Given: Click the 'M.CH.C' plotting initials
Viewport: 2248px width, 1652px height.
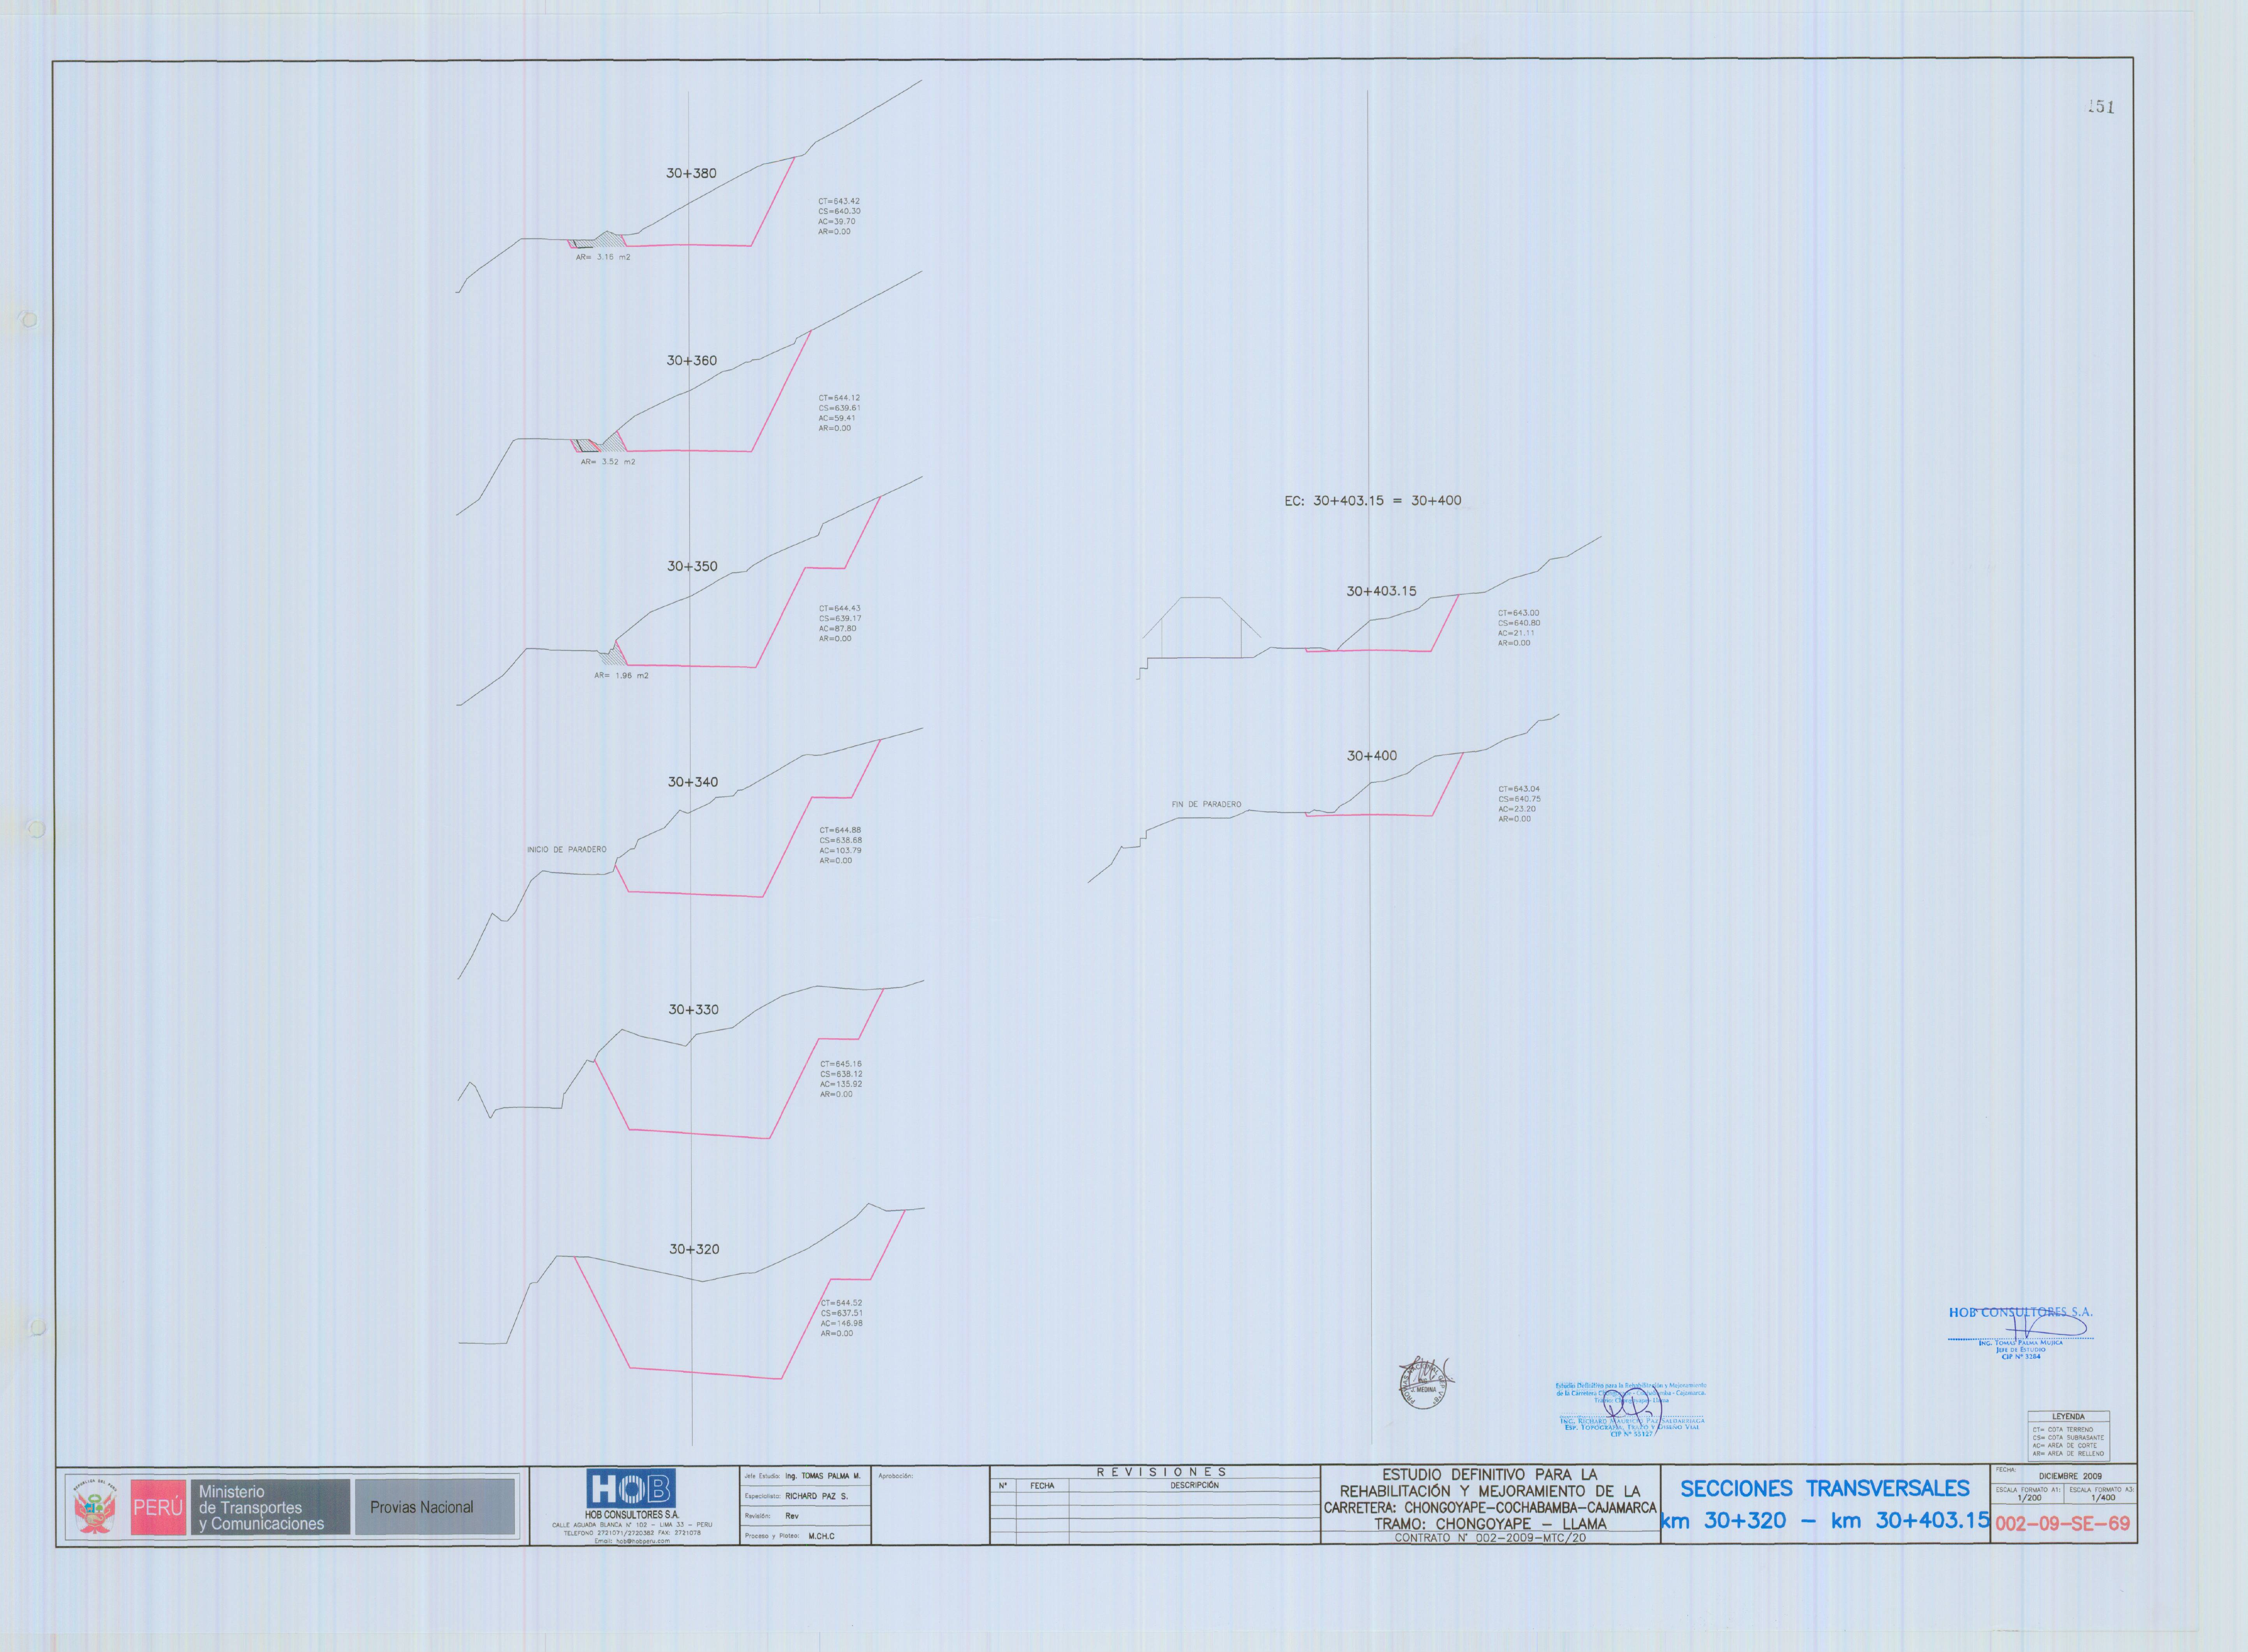Looking at the screenshot, I should (x=822, y=1536).
